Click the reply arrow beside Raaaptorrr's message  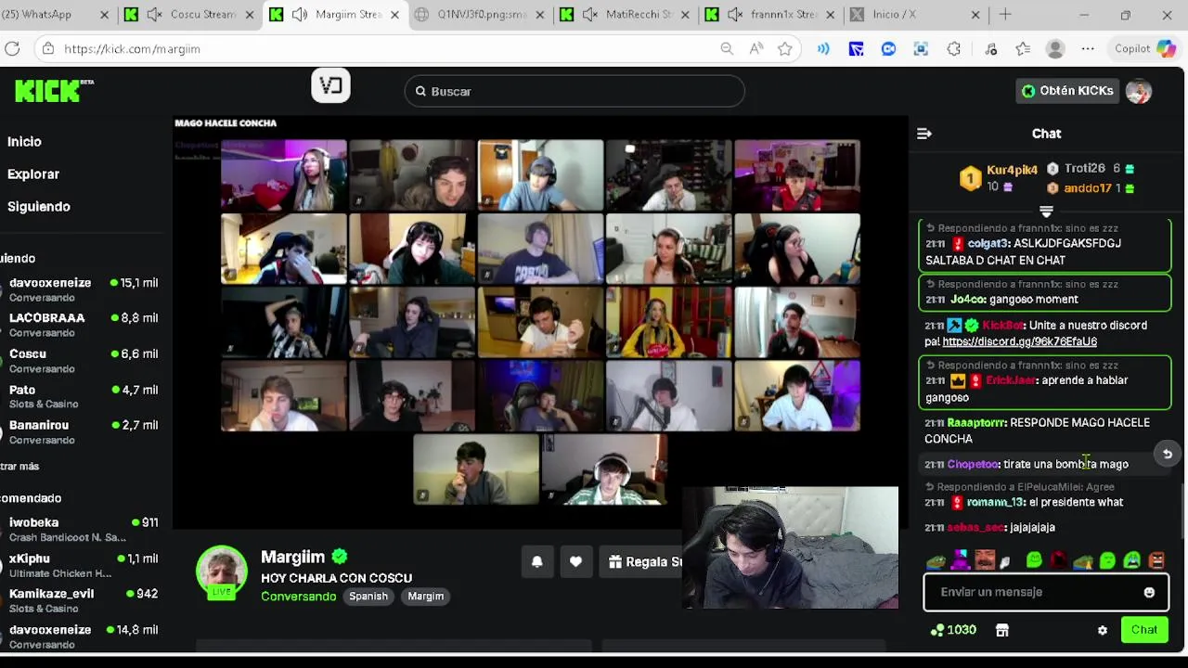point(1168,454)
